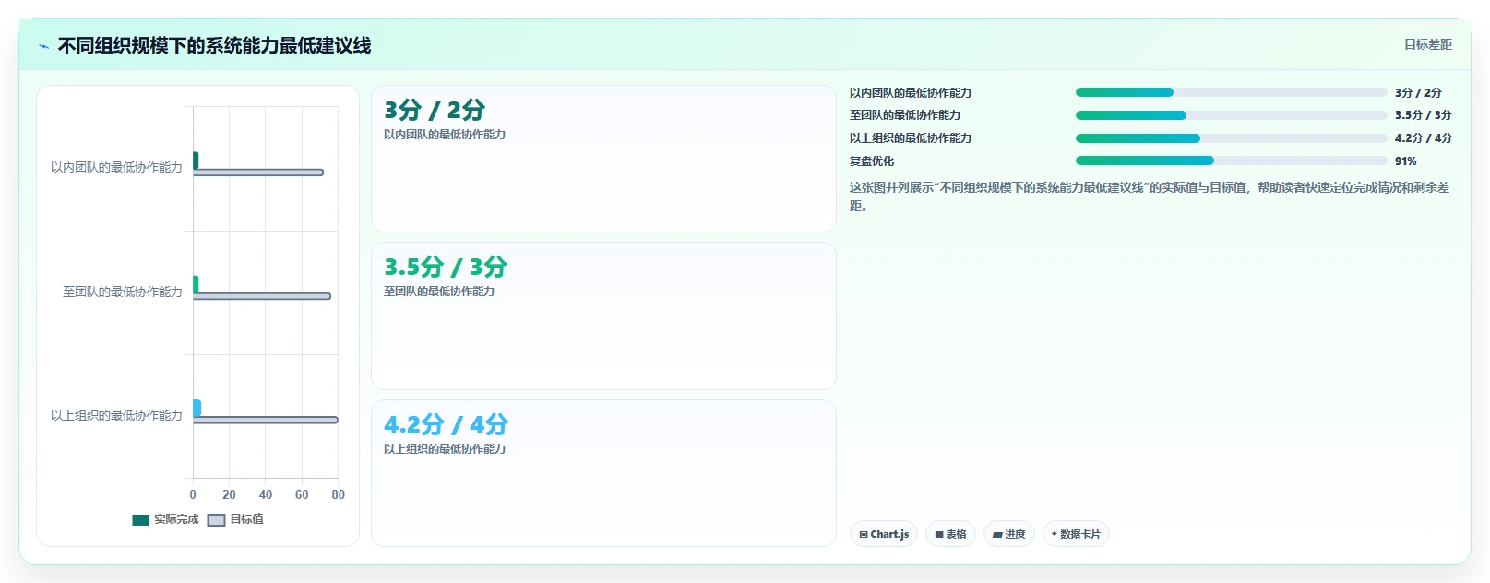This screenshot has height=583, width=1490.
Task: Click the chart y-axis label 至团队的最低协作能力
Action: click(x=123, y=291)
